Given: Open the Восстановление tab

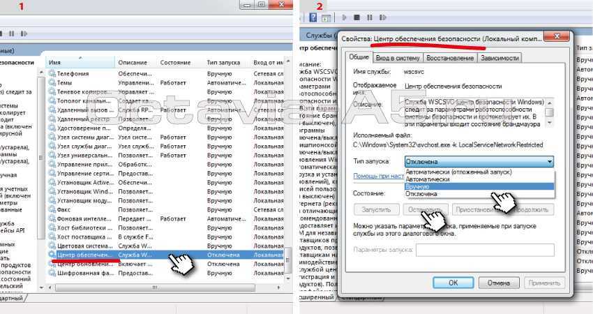Looking at the screenshot, I should pyautogui.click(x=451, y=58).
